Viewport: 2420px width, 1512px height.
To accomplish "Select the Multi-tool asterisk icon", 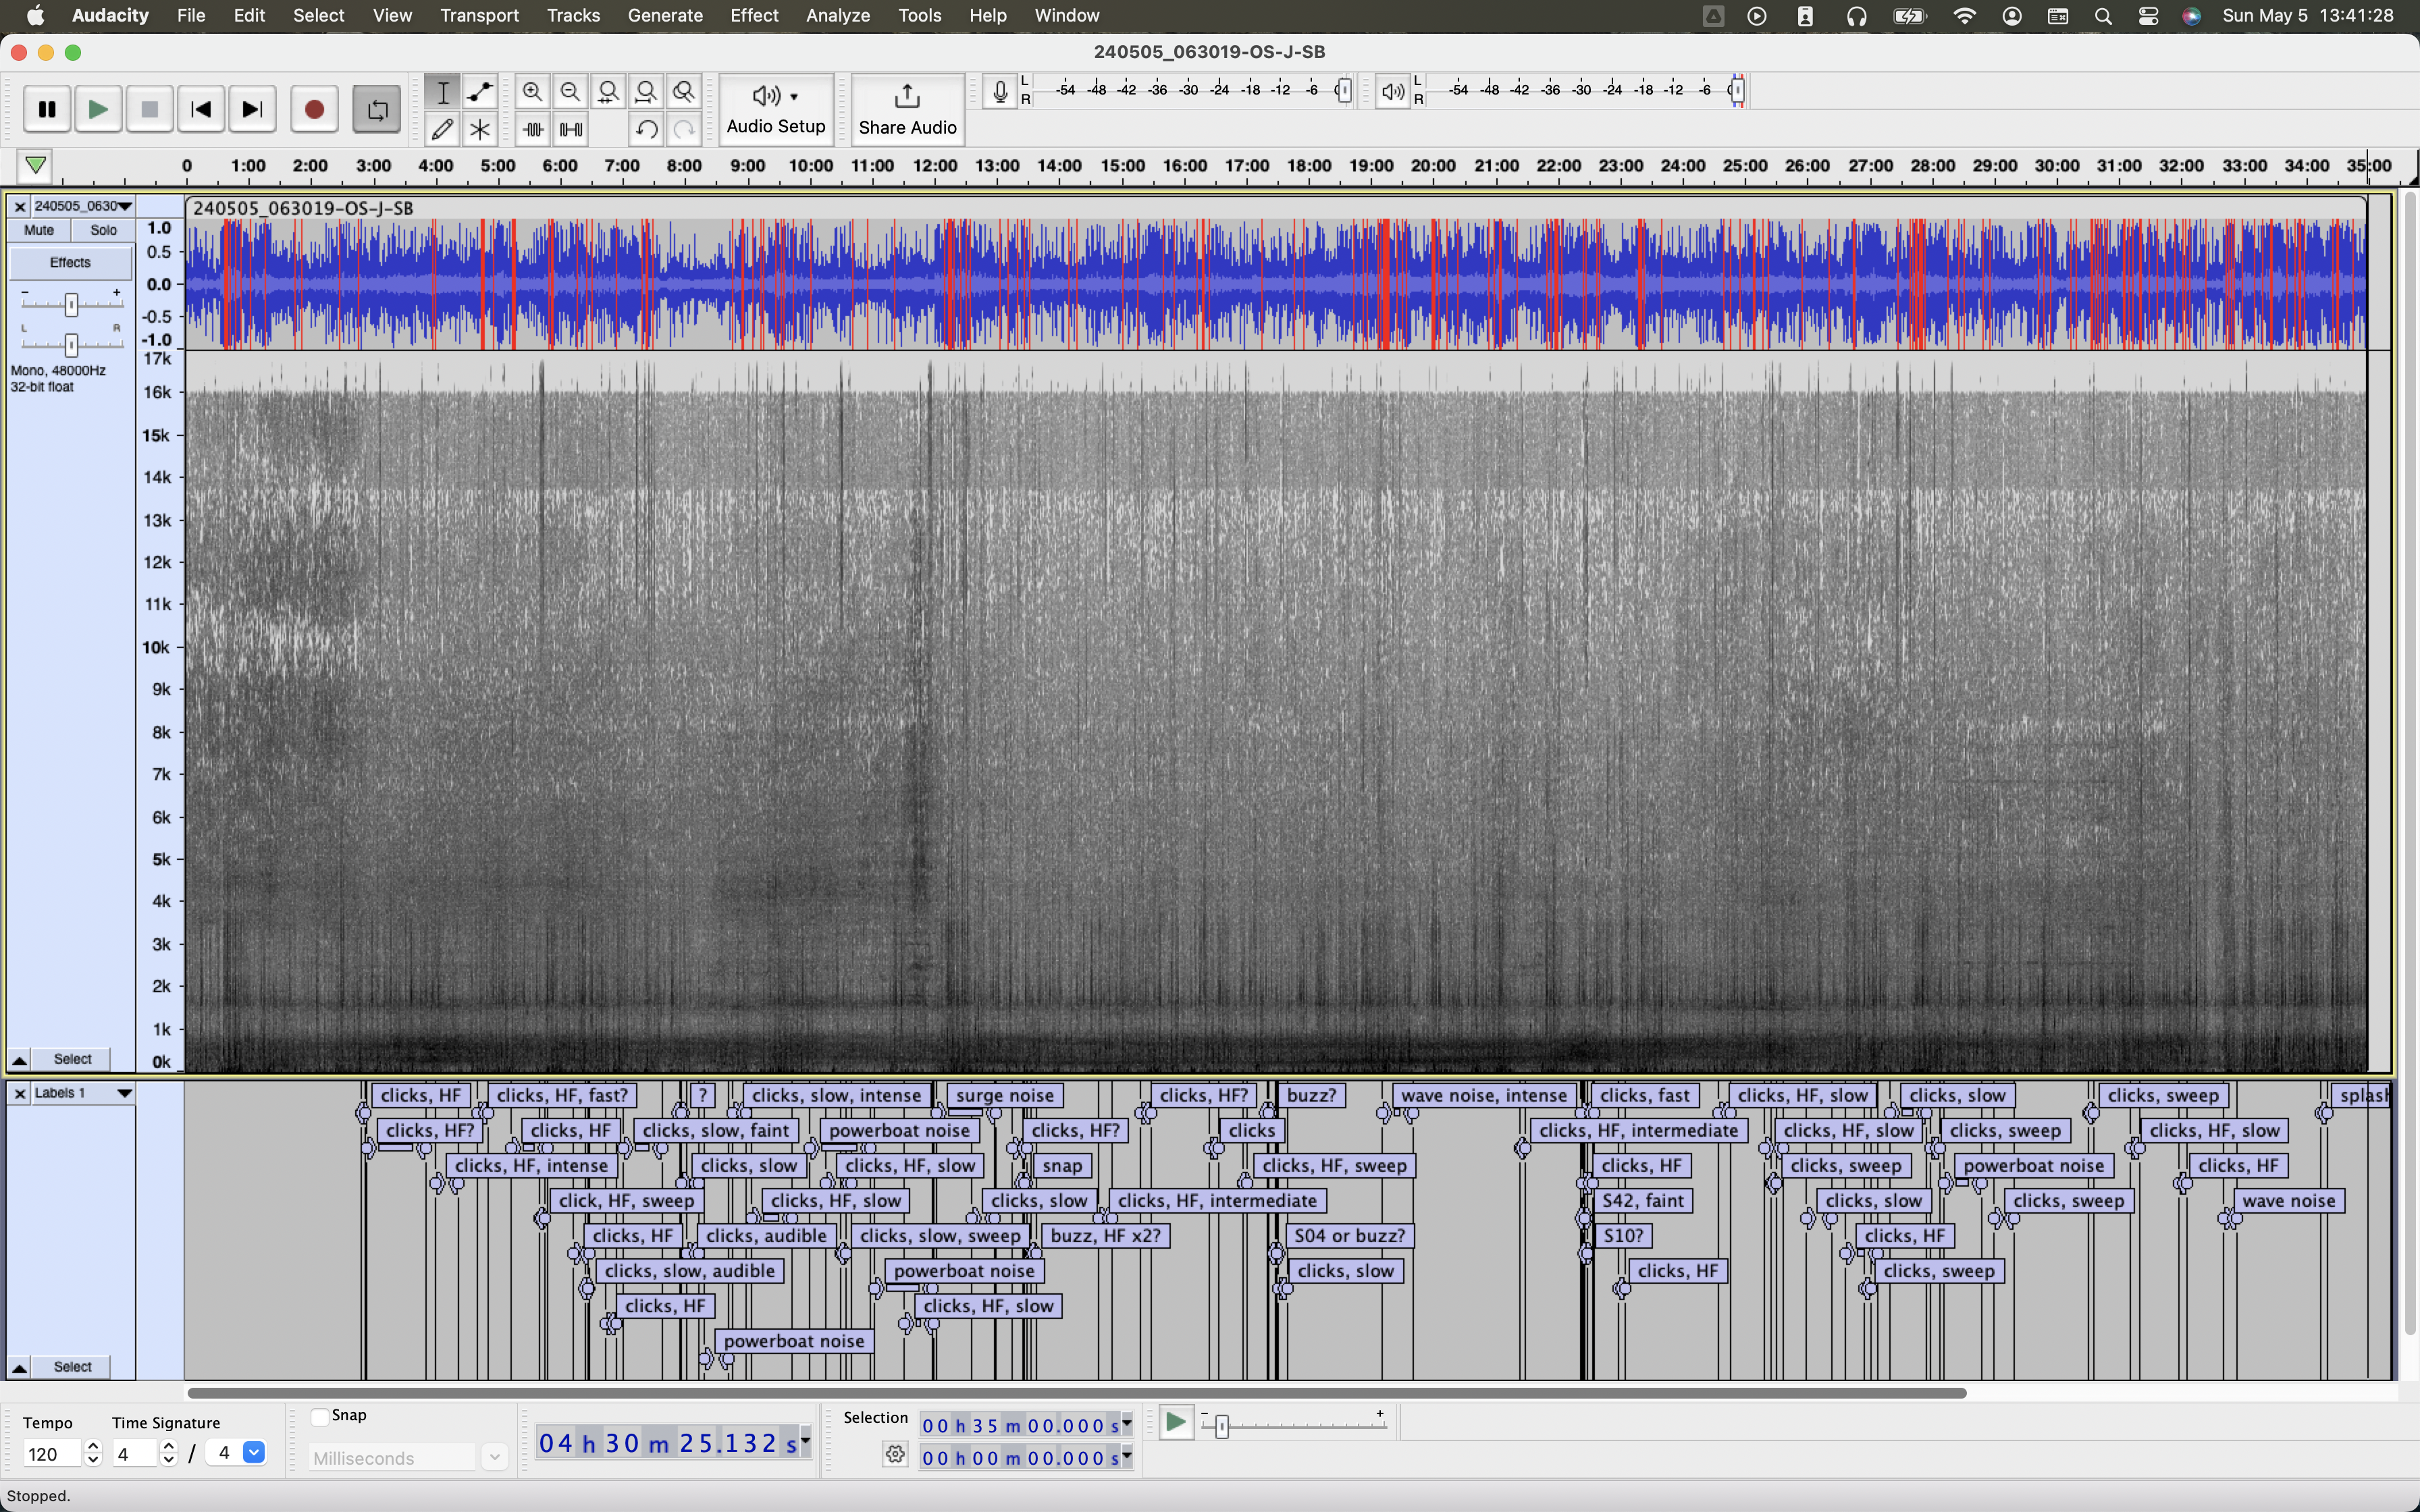I will 481,130.
